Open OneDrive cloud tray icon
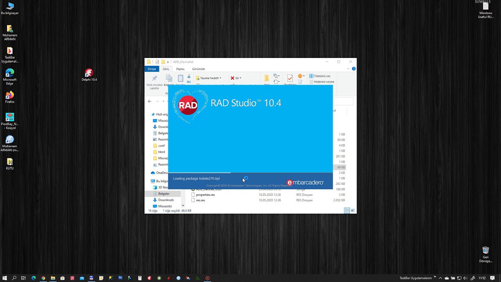Viewport: 501px width, 282px height. [x=446, y=278]
